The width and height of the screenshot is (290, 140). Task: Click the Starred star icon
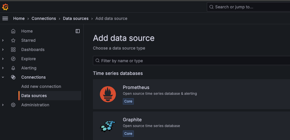click(13, 40)
